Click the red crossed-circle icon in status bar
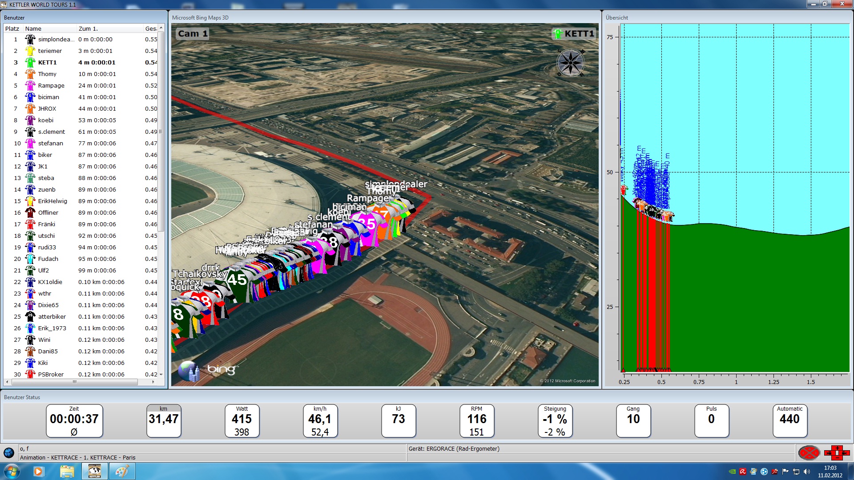 click(x=809, y=453)
